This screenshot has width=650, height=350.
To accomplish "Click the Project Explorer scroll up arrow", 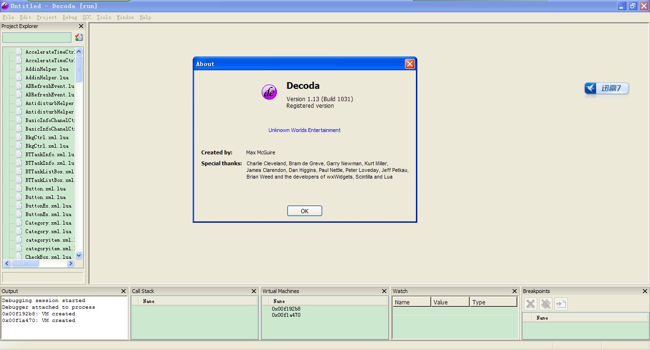I will [x=79, y=51].
